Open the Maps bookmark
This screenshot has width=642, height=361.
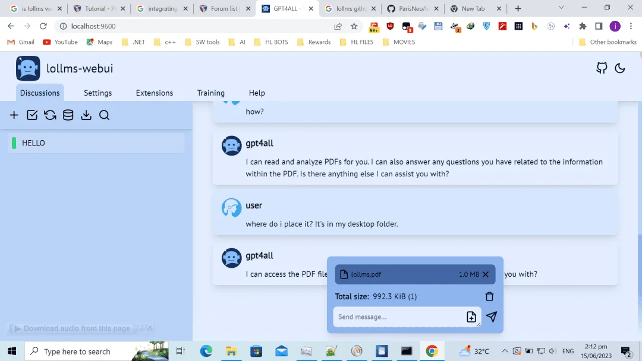99,42
